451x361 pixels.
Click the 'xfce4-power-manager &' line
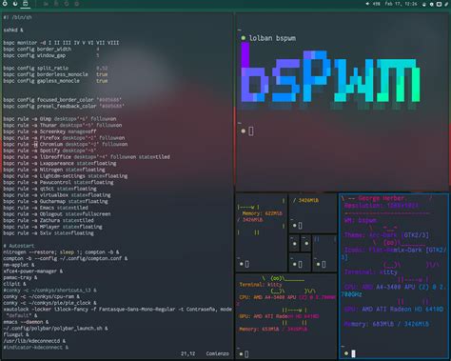33,271
